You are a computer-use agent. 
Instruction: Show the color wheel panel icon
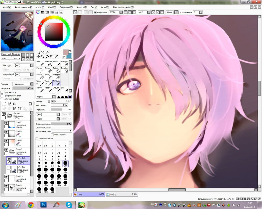pyautogui.click(x=38, y=12)
